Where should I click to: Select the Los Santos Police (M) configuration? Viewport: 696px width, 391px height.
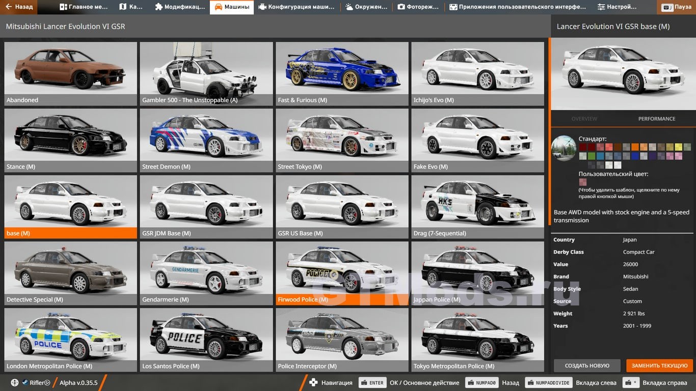coord(206,340)
